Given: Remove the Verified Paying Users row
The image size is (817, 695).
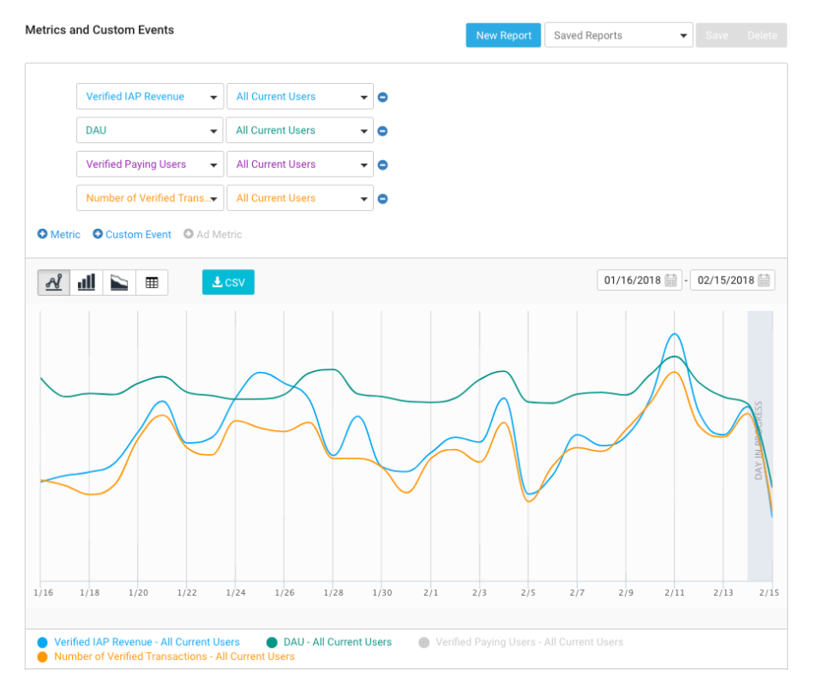Looking at the screenshot, I should [x=383, y=165].
